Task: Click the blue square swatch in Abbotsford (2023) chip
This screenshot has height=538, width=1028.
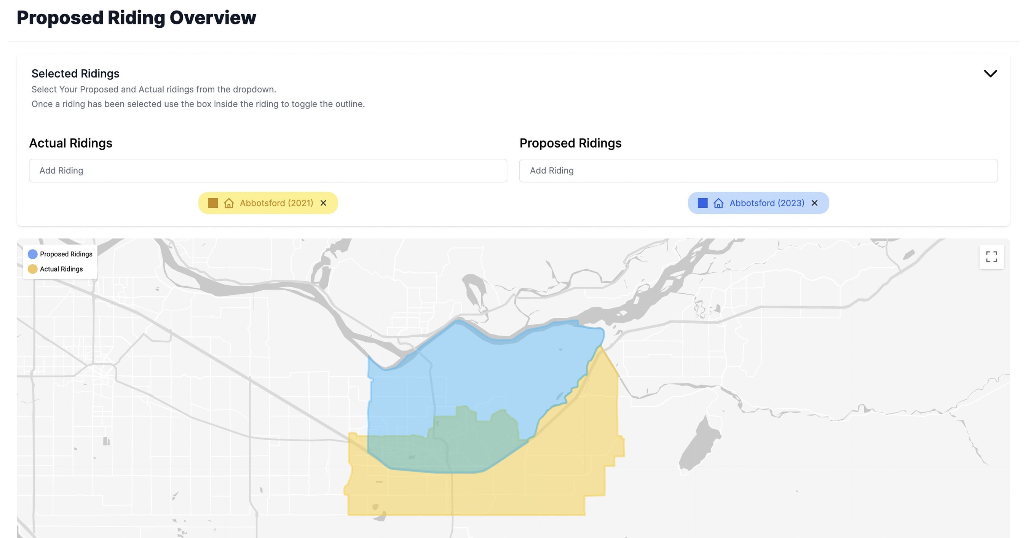Action: click(x=702, y=202)
